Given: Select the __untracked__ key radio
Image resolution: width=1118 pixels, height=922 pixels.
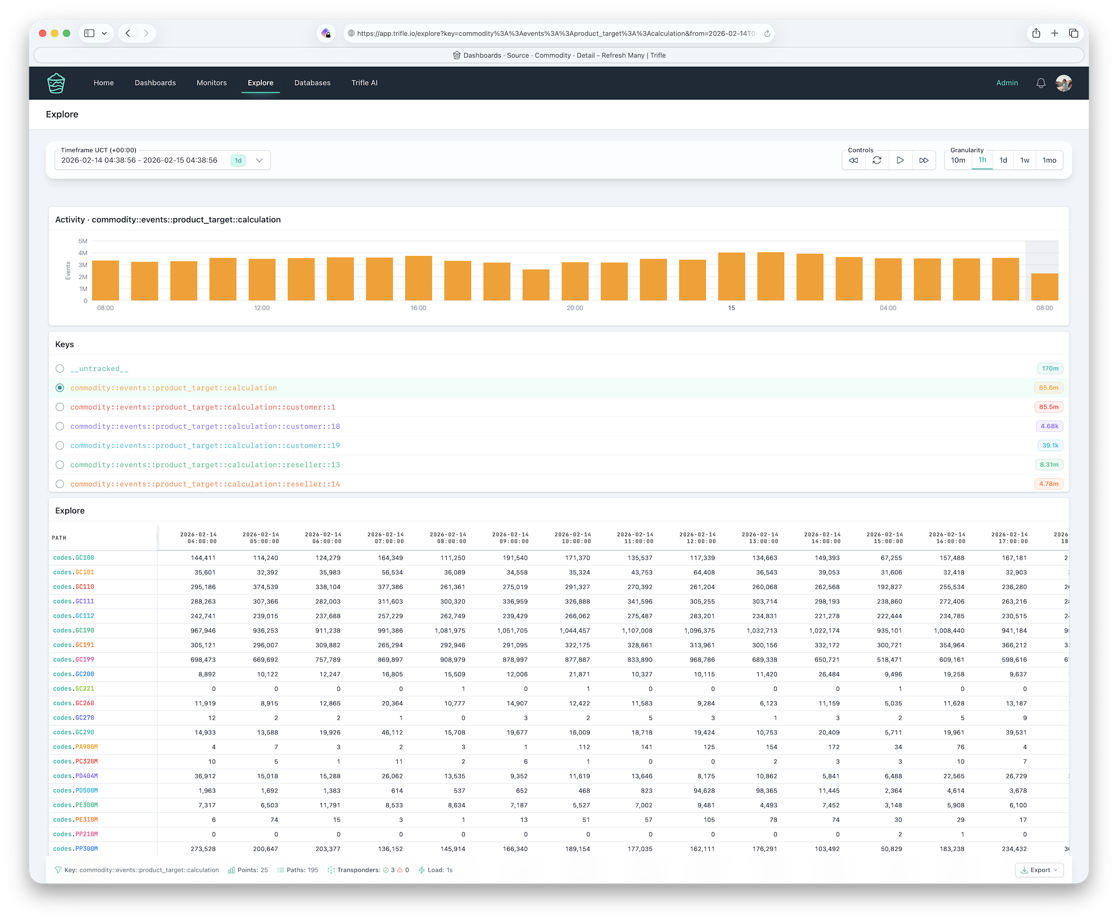Looking at the screenshot, I should (x=60, y=368).
